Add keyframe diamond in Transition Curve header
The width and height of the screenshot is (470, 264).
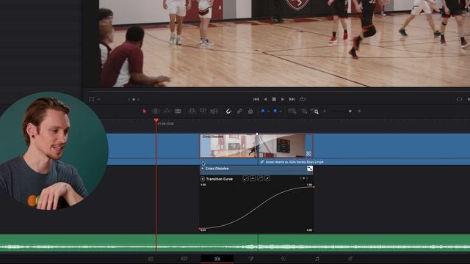pos(303,178)
